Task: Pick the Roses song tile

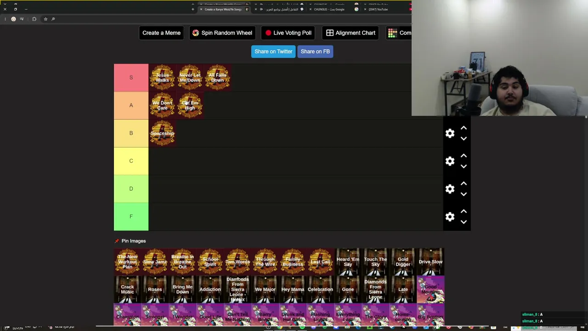Action: click(155, 290)
